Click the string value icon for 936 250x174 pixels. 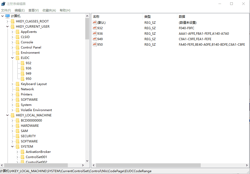tap(95, 33)
